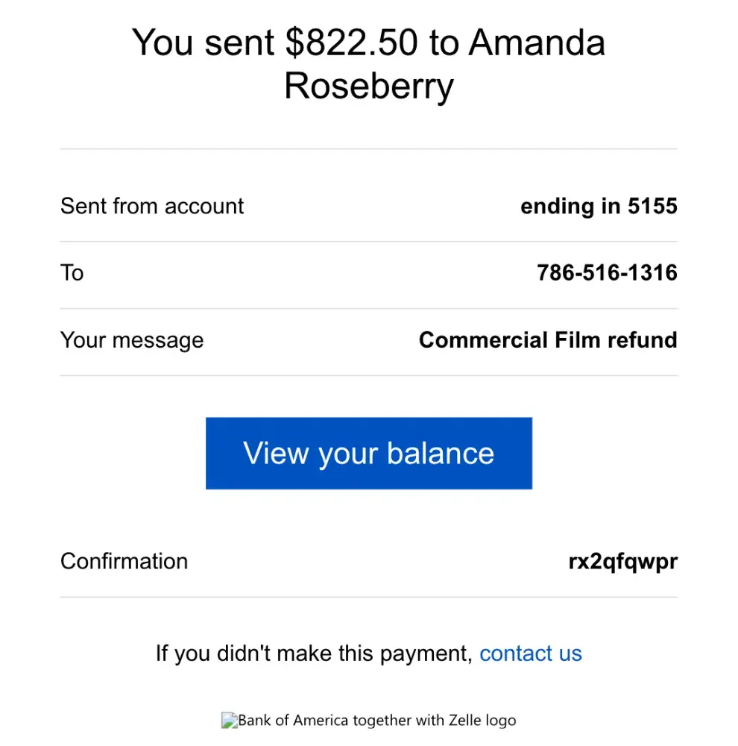The width and height of the screenshot is (738, 746).
Task: Click the View your balance button
Action: click(368, 453)
